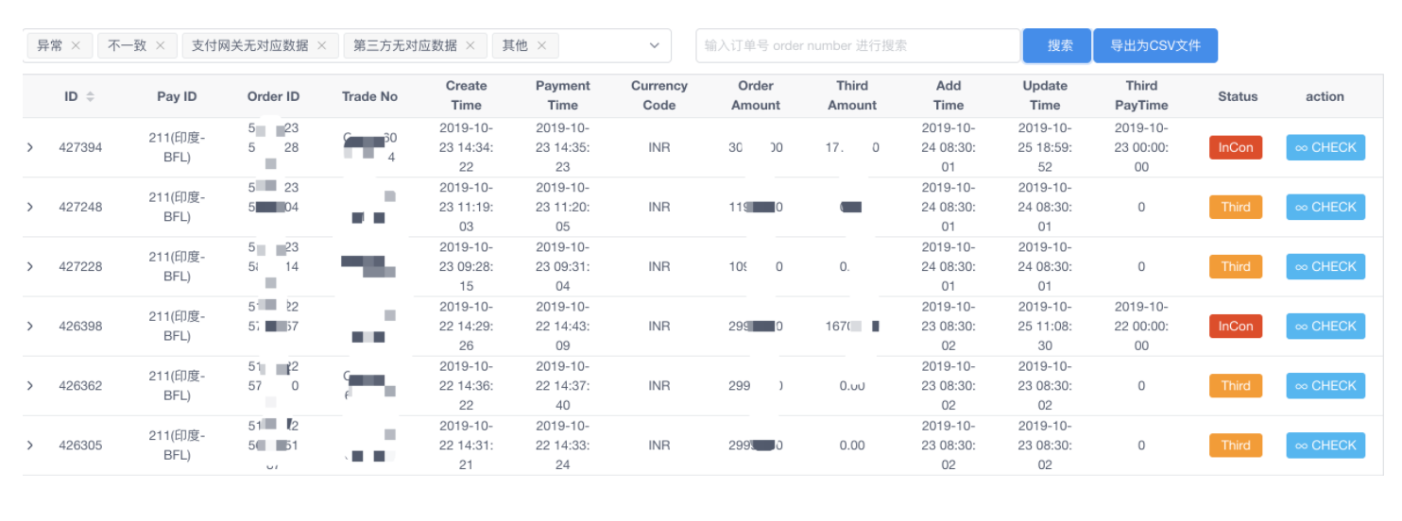This screenshot has width=1402, height=521.
Task: Expand row with ID 427394
Action: click(x=30, y=147)
